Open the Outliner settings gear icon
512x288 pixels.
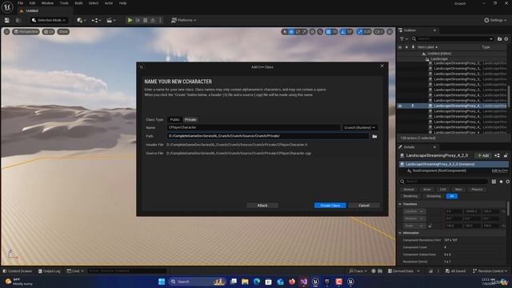click(x=506, y=39)
